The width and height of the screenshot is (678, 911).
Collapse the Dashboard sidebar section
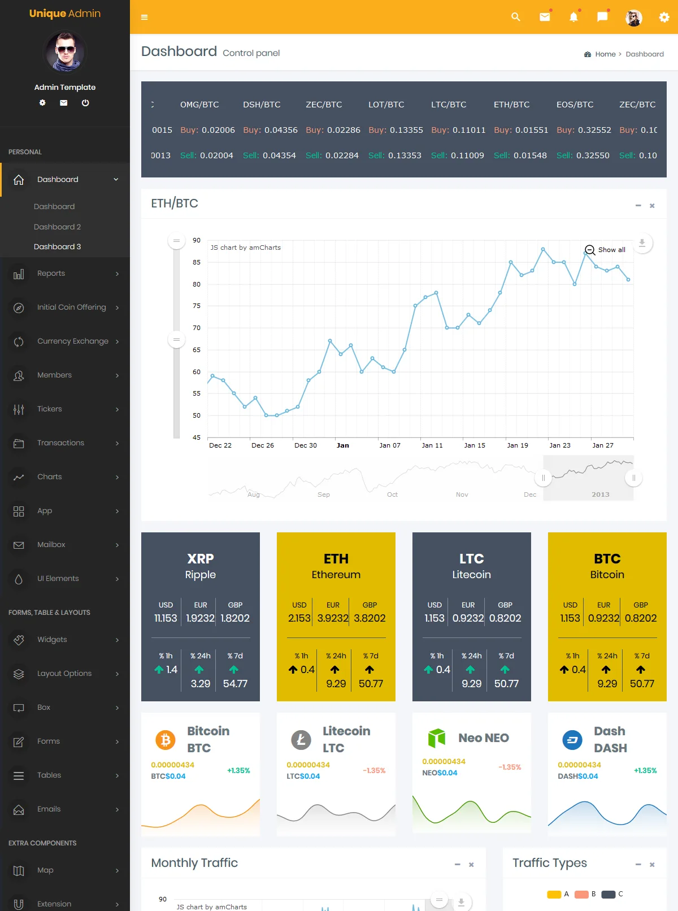(x=116, y=180)
